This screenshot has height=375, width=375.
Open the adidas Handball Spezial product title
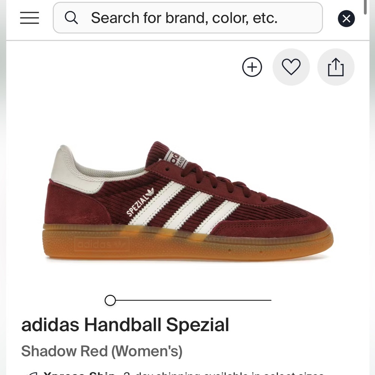(x=126, y=325)
